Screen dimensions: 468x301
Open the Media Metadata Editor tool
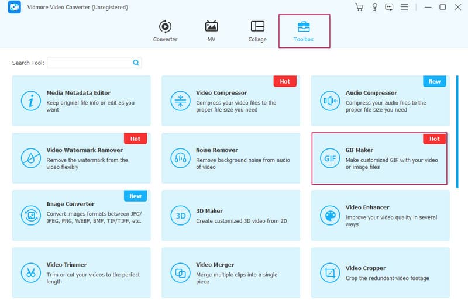tap(81, 101)
